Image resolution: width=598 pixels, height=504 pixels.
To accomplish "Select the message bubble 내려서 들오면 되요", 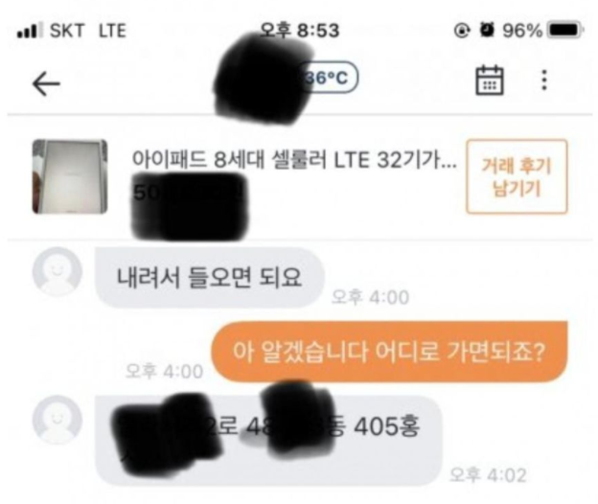I will tap(210, 277).
